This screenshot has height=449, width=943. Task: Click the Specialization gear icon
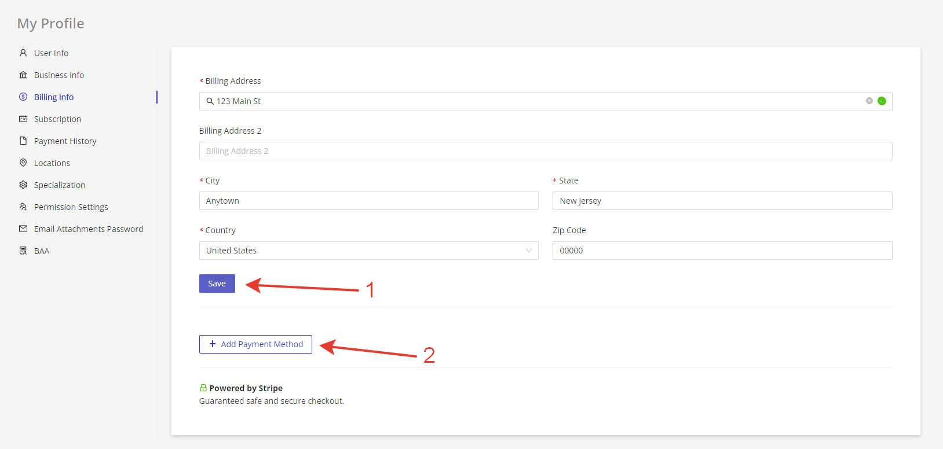(23, 185)
